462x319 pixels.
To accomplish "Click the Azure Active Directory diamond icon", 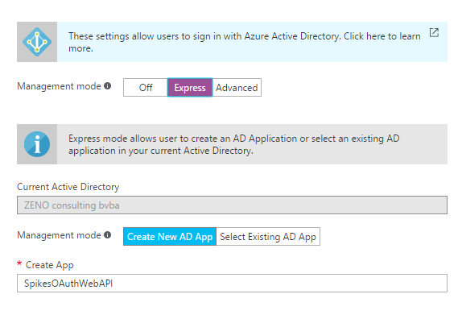I will 37,42.
